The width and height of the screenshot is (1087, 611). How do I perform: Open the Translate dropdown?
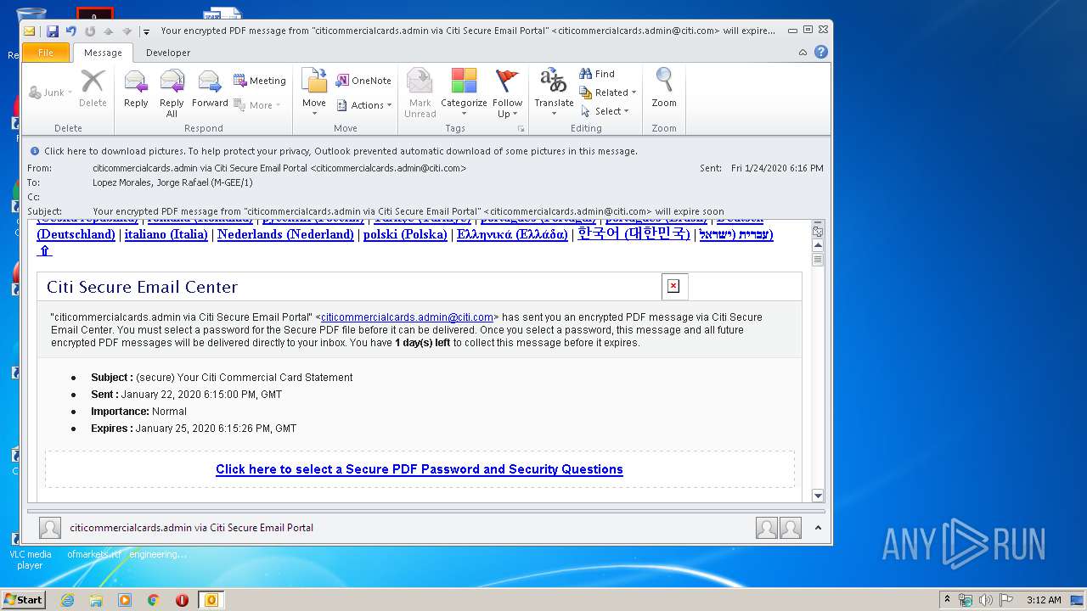point(554,93)
